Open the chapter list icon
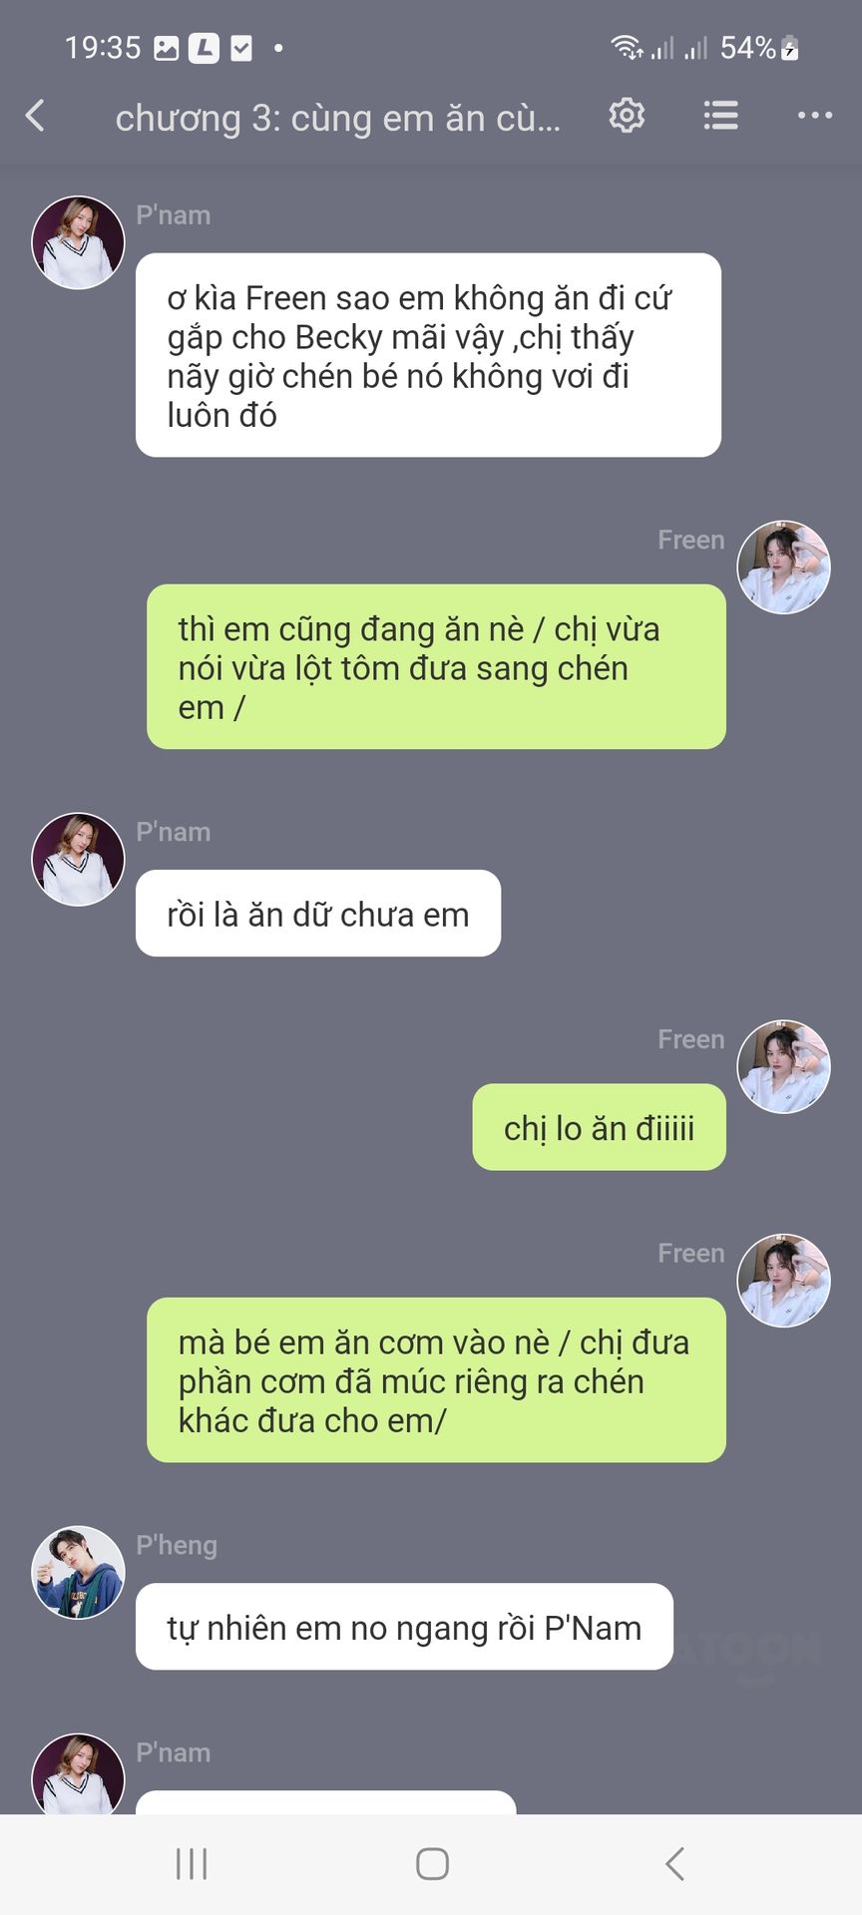Viewport: 862px width, 1915px height. pyautogui.click(x=720, y=116)
